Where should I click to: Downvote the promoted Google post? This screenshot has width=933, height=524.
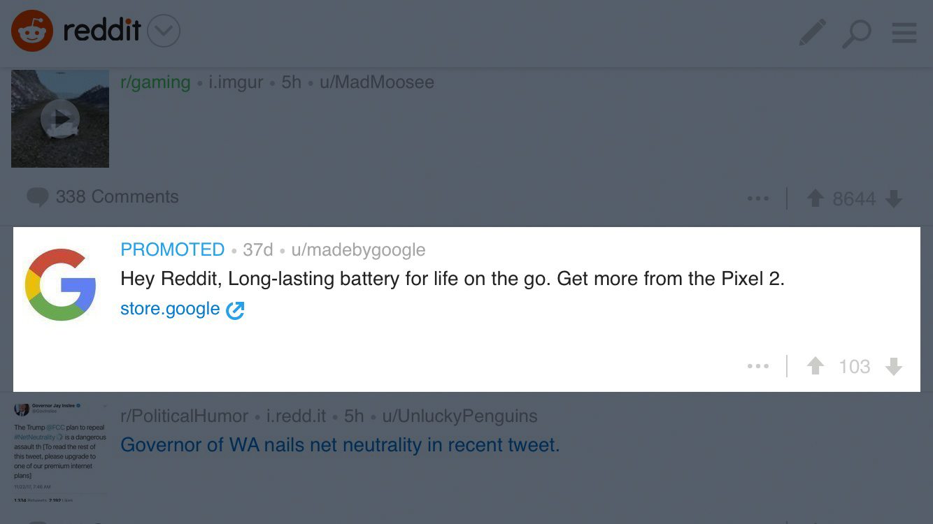tap(893, 366)
